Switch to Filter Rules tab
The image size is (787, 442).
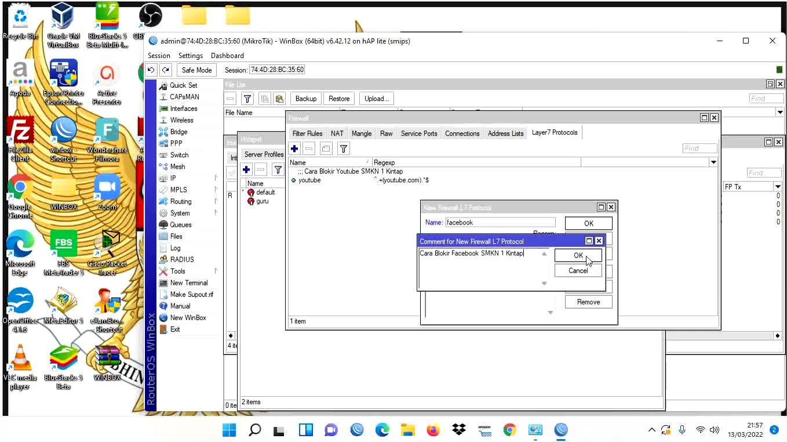307,133
